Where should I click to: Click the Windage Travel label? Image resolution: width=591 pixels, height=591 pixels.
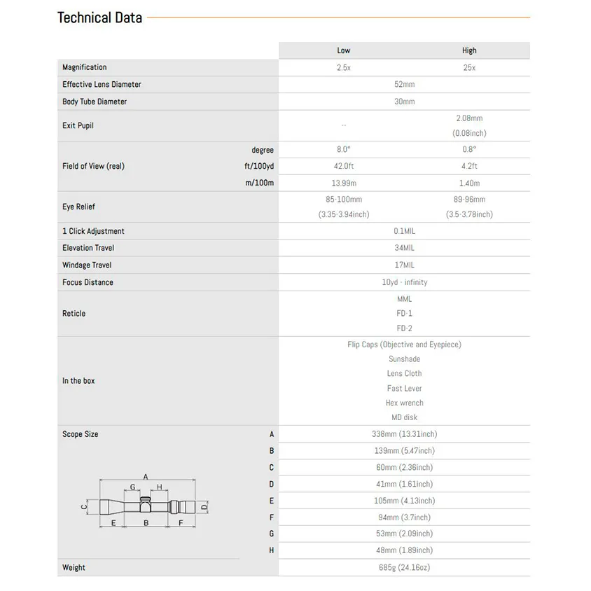[87, 265]
